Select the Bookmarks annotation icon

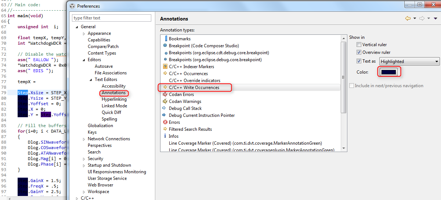[x=165, y=38]
